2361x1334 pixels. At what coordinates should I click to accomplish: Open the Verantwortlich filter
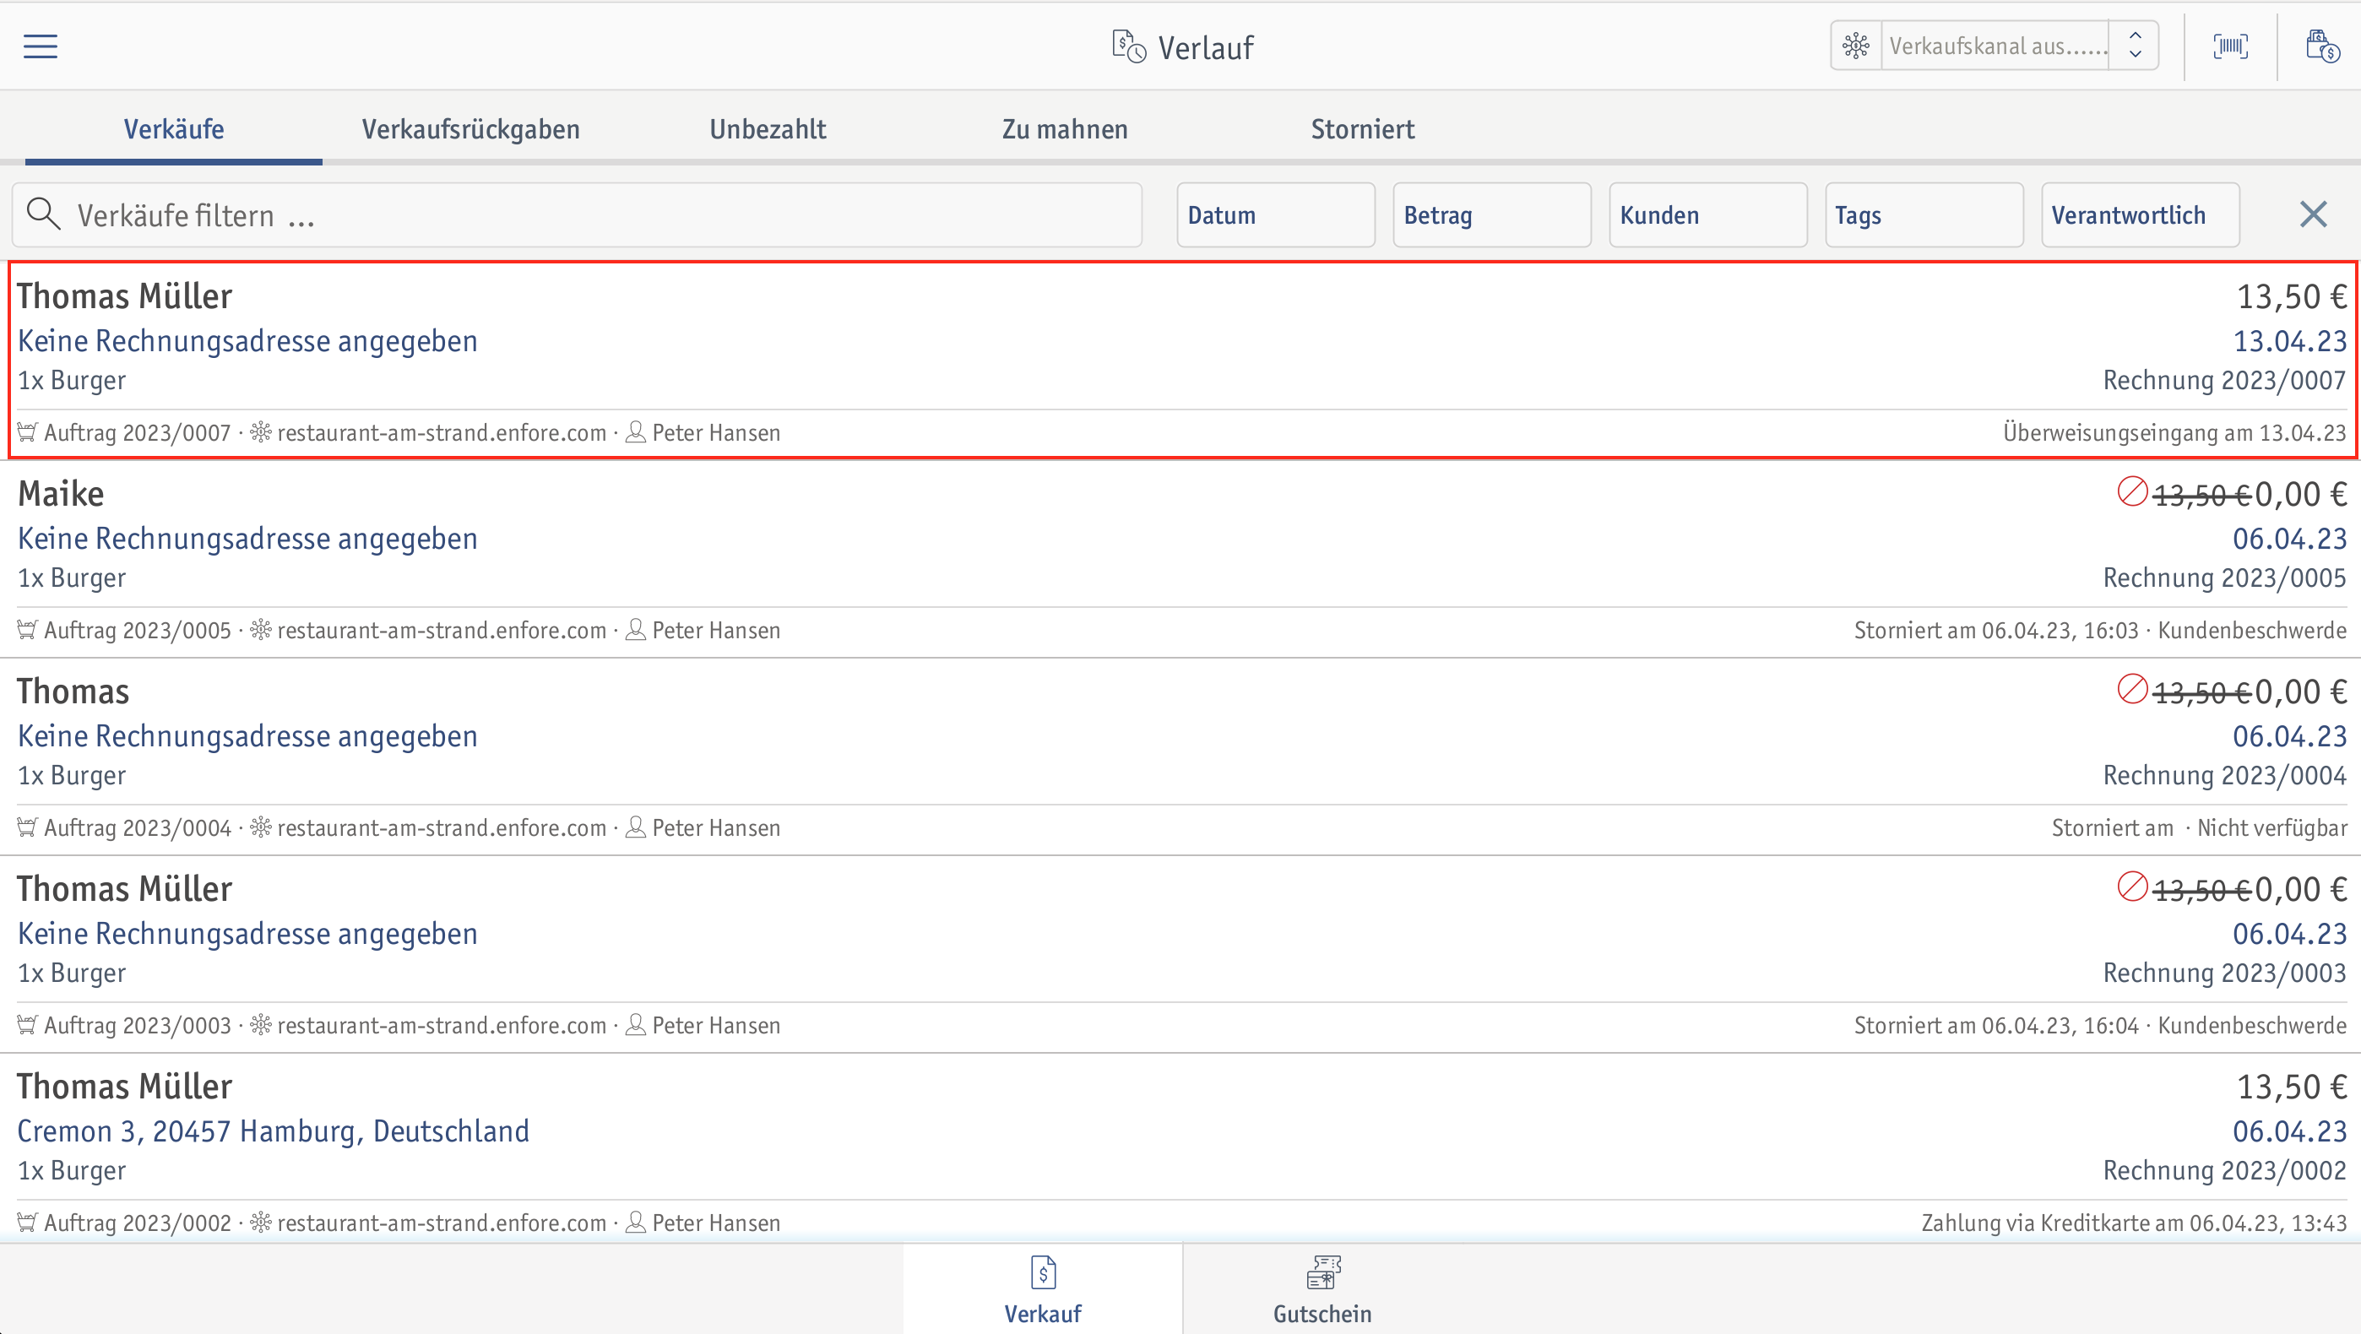(2141, 215)
